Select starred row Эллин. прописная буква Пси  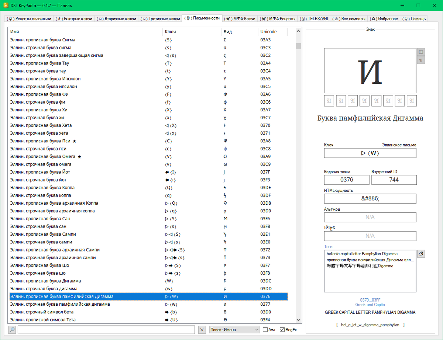coord(148,141)
